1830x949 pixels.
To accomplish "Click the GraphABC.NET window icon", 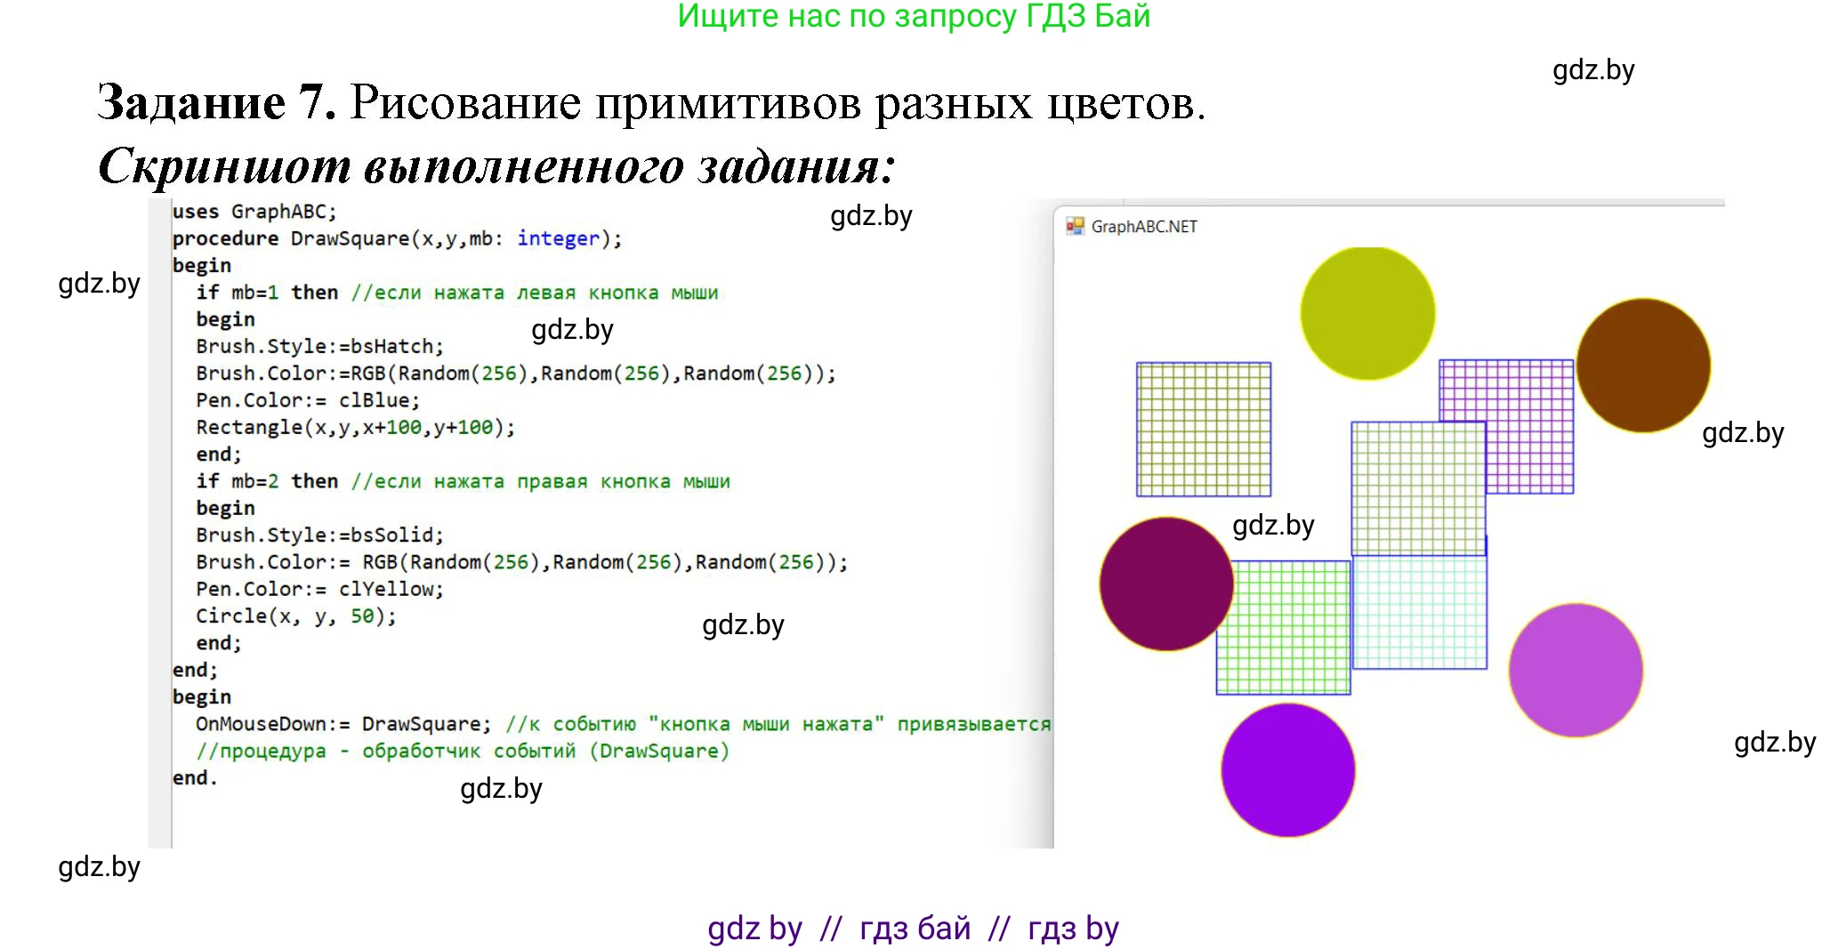I will point(1075,227).
